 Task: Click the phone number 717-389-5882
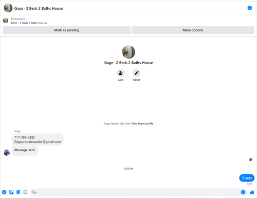(x=25, y=137)
